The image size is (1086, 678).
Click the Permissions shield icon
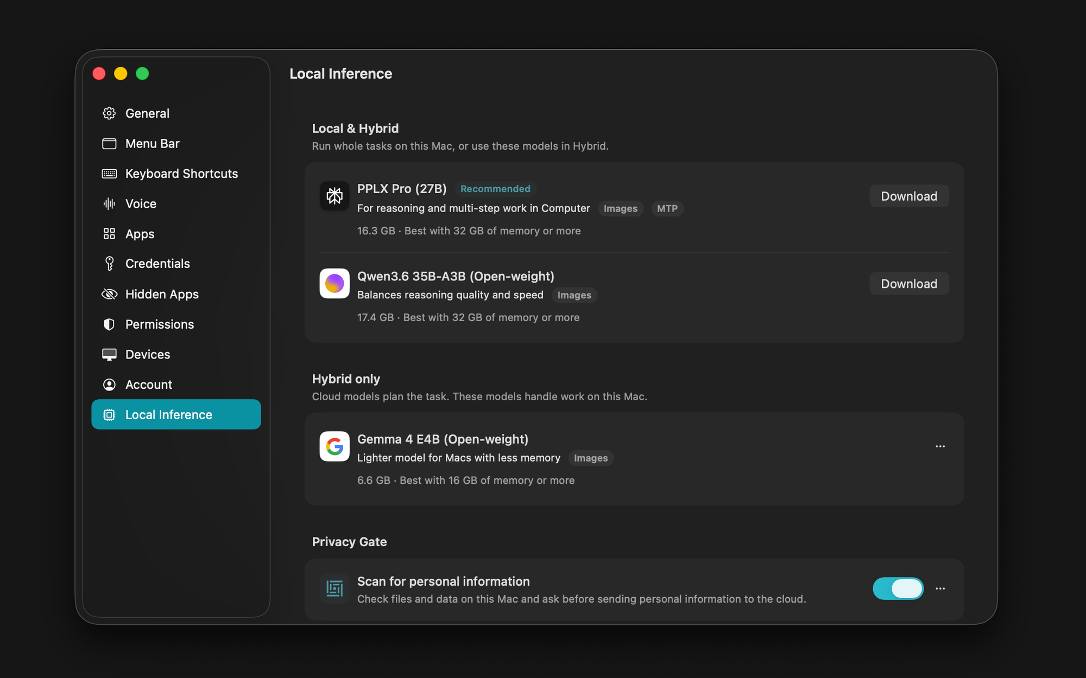[109, 324]
